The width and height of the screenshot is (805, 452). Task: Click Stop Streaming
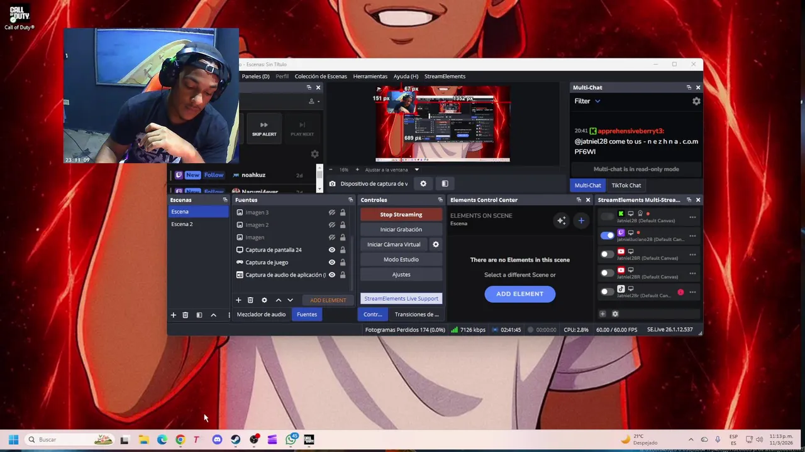click(x=401, y=215)
